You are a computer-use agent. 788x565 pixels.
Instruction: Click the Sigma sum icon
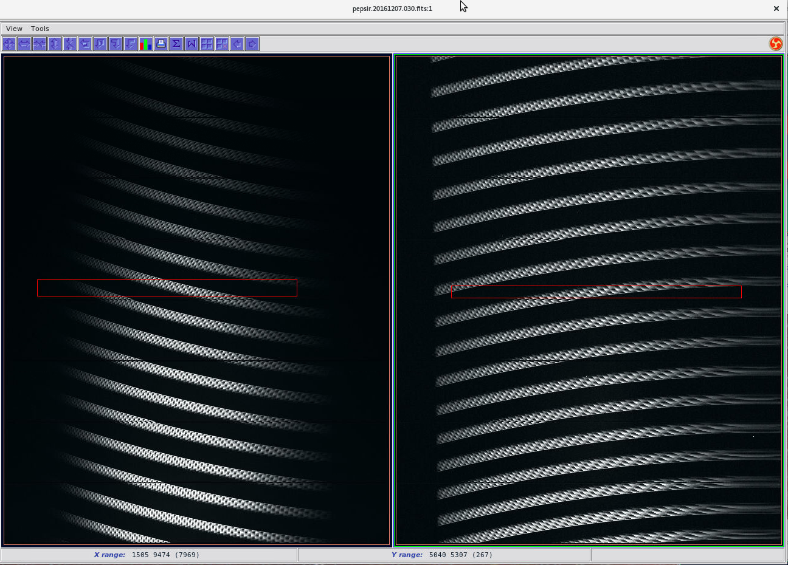[176, 44]
